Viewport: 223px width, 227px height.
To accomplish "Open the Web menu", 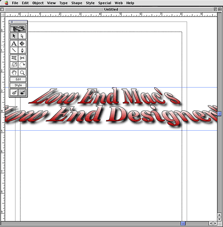I will [x=119, y=3].
